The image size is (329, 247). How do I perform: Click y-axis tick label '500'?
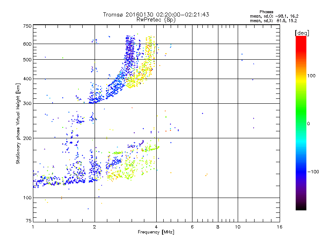(x=27, y=60)
